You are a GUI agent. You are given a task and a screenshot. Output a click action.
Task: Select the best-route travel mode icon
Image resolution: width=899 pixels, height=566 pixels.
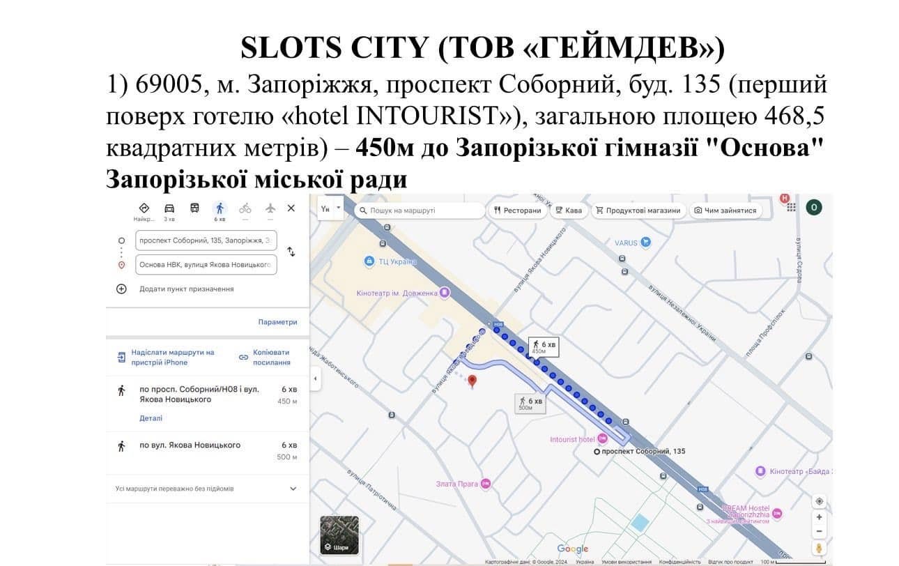pyautogui.click(x=144, y=208)
